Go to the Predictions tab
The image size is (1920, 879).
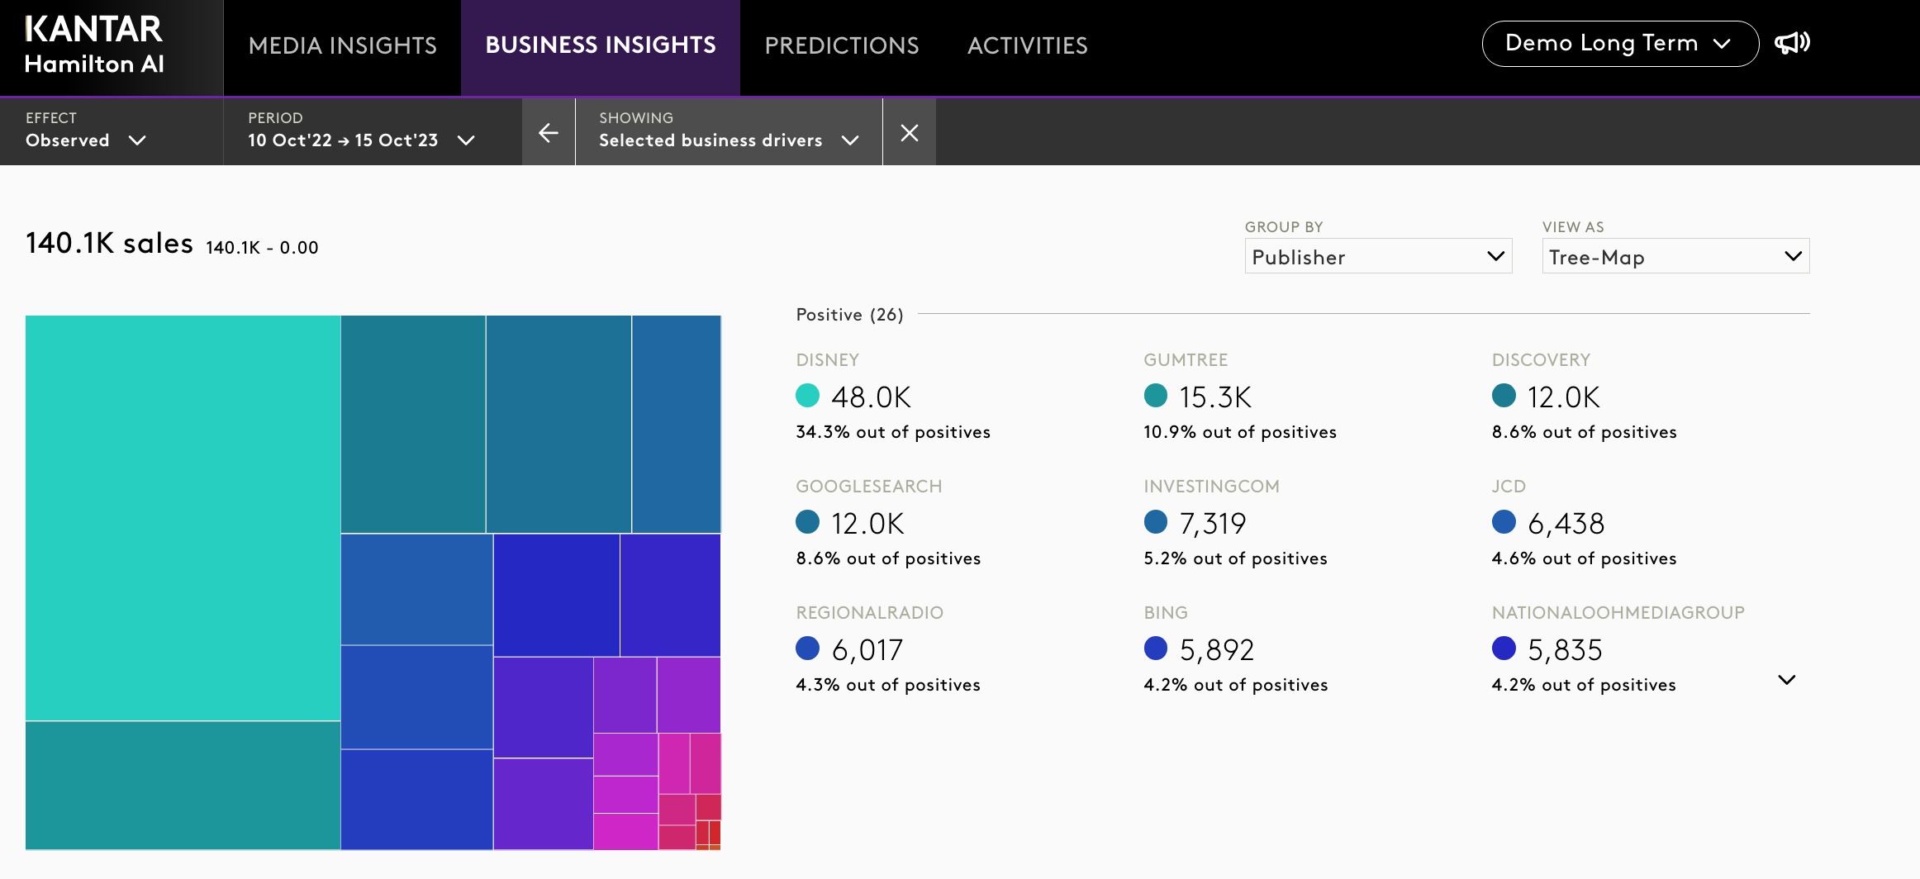click(x=842, y=45)
